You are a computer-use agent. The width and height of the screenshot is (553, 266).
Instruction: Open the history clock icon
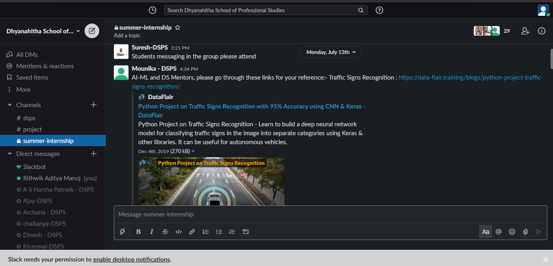[x=152, y=10]
